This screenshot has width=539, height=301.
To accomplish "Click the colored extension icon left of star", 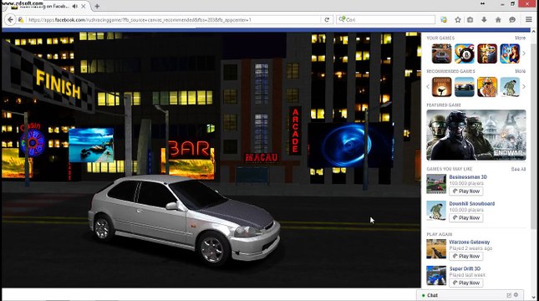I will 444,20.
